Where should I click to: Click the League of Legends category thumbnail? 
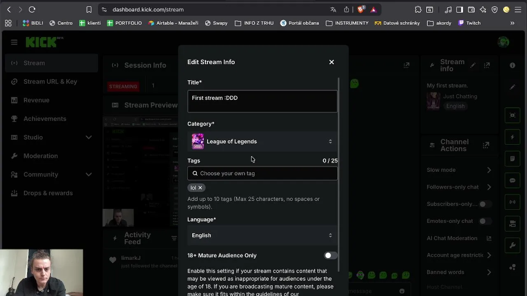click(x=198, y=141)
